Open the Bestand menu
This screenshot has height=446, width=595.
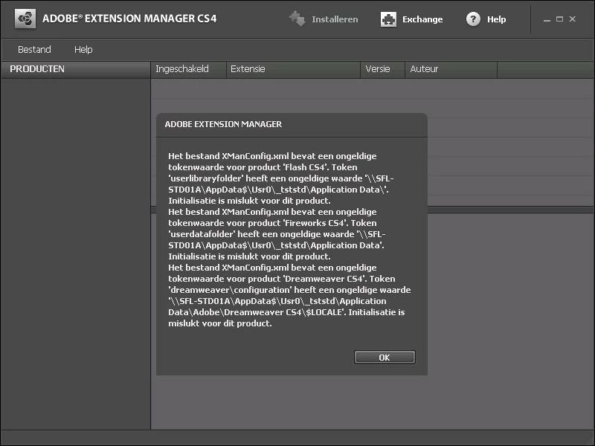point(34,50)
